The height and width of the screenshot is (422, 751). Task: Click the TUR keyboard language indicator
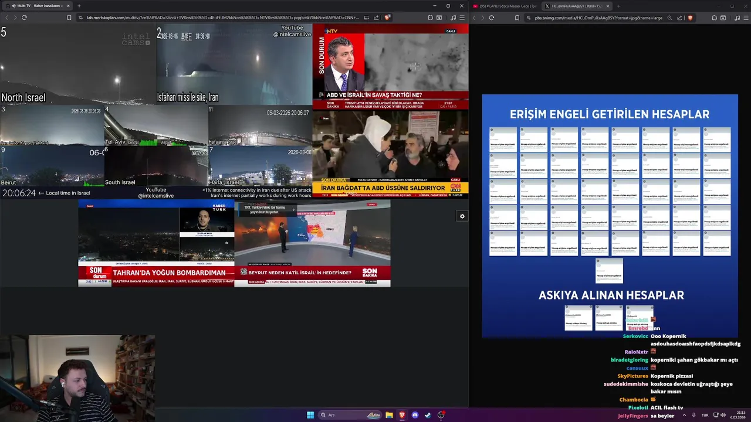pyautogui.click(x=705, y=415)
